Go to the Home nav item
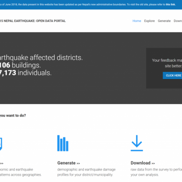 click(137, 21)
